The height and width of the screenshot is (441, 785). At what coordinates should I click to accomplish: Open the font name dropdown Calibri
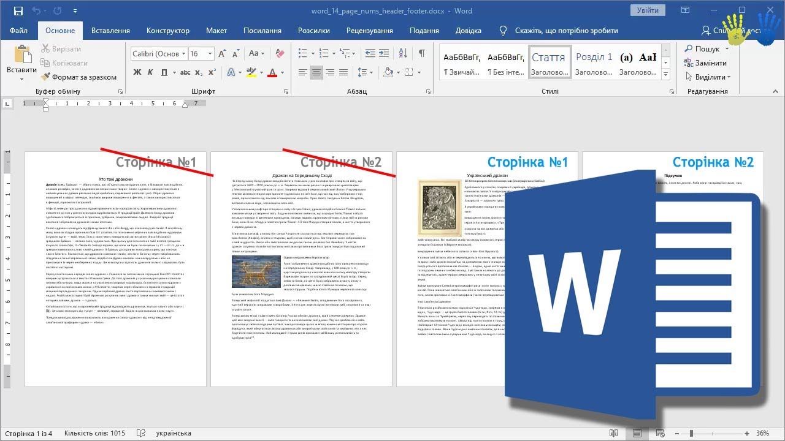(x=183, y=54)
